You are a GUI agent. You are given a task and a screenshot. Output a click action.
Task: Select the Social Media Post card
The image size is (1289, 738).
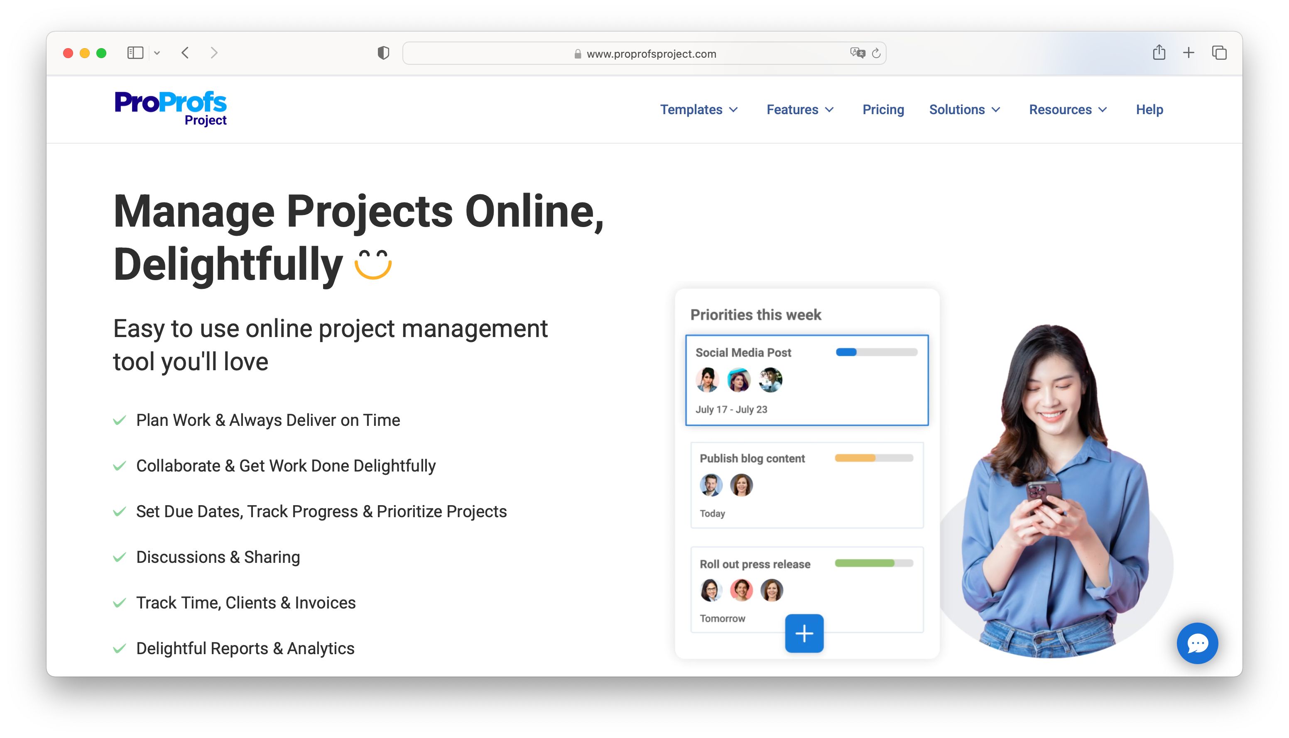(806, 380)
